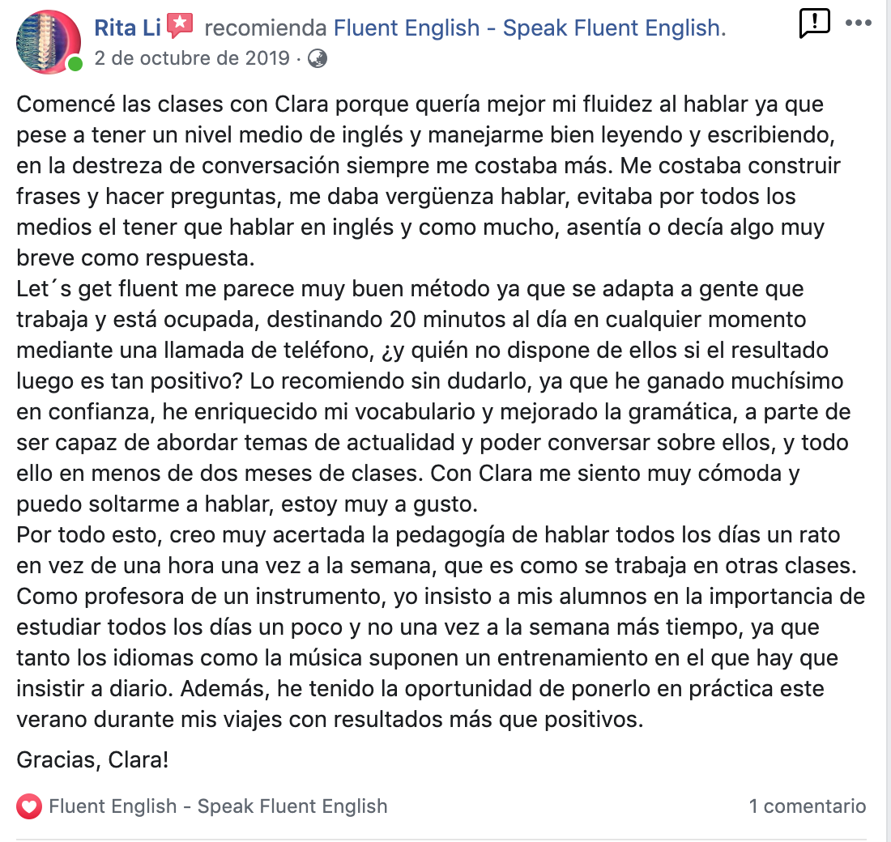
Task: Open the three-dot post options menu
Action: point(858,23)
